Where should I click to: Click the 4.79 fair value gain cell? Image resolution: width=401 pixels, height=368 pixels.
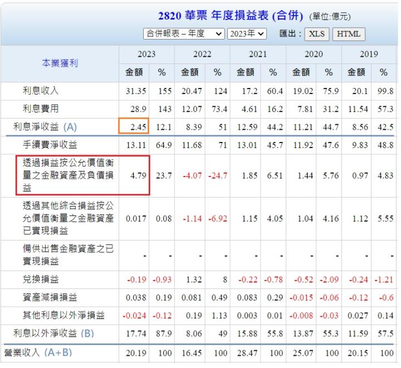coord(138,176)
